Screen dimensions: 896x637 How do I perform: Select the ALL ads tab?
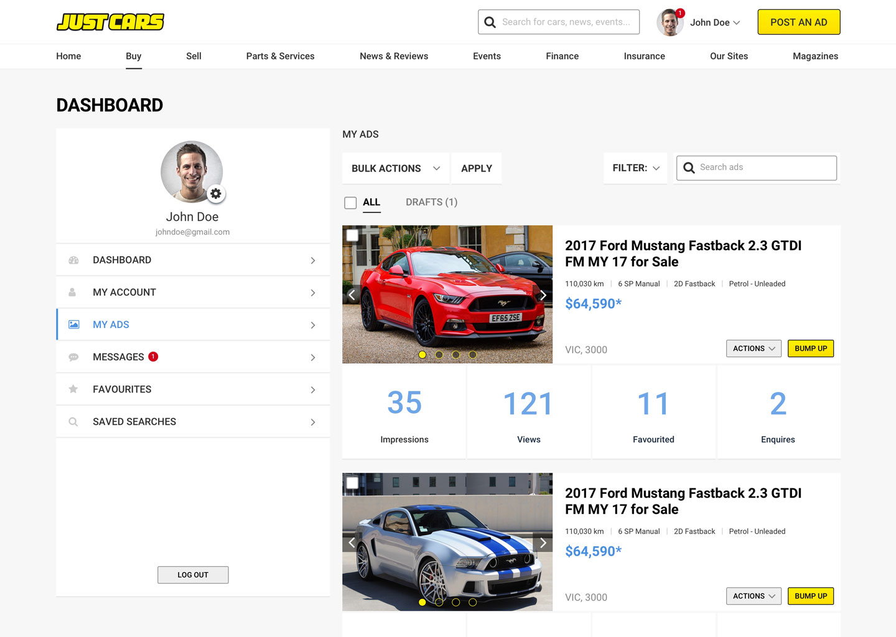point(371,202)
